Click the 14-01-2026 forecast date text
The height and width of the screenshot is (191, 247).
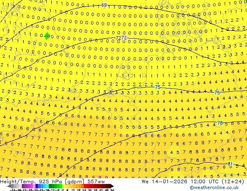[x=169, y=182]
